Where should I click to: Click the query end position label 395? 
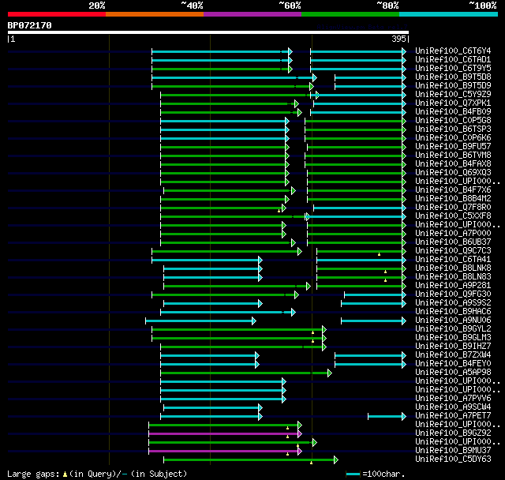398,39
